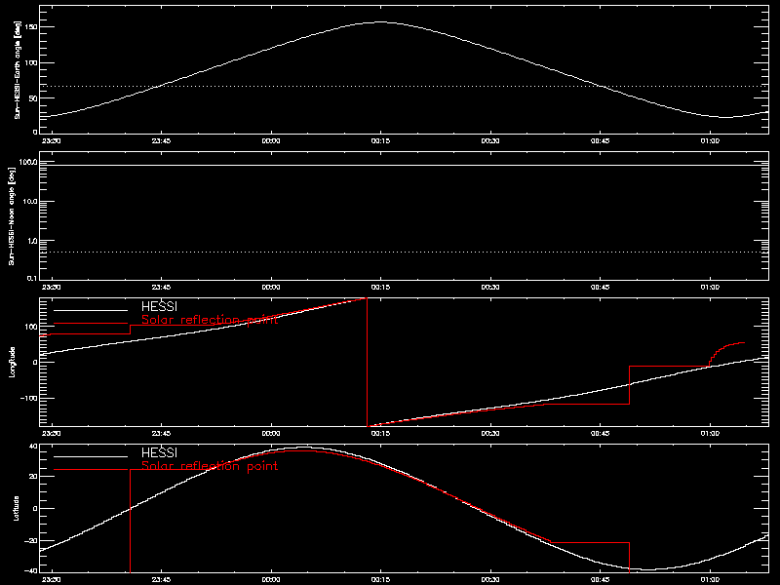
Task: Click the HESSI legend label in Longitude plot
Action: coord(159,306)
